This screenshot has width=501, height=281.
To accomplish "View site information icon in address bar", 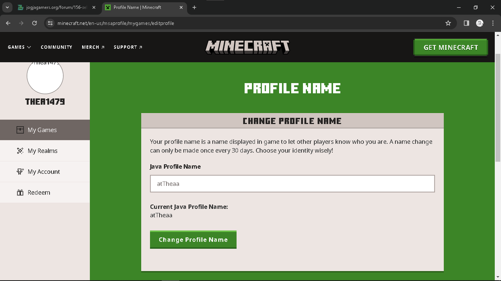I will pyautogui.click(x=50, y=23).
